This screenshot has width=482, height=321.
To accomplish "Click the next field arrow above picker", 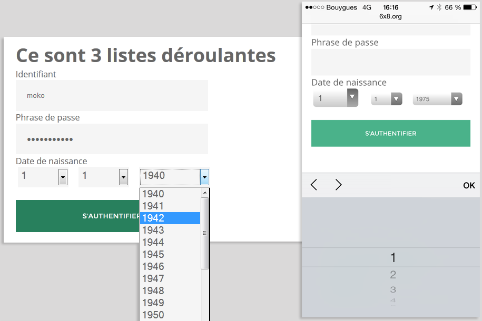I will pyautogui.click(x=339, y=185).
